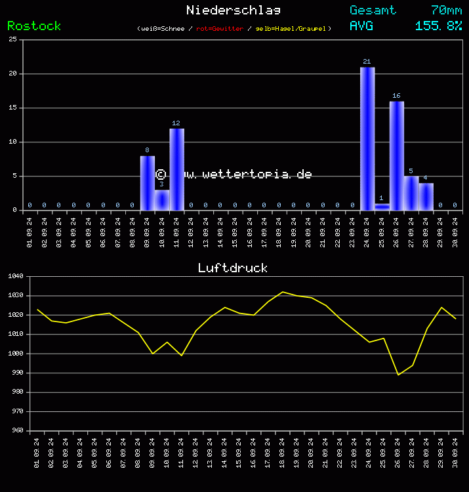Viewport: 469px width, 492px height.
Task: Click the 21 mm precipitation bar
Action: tap(367, 138)
